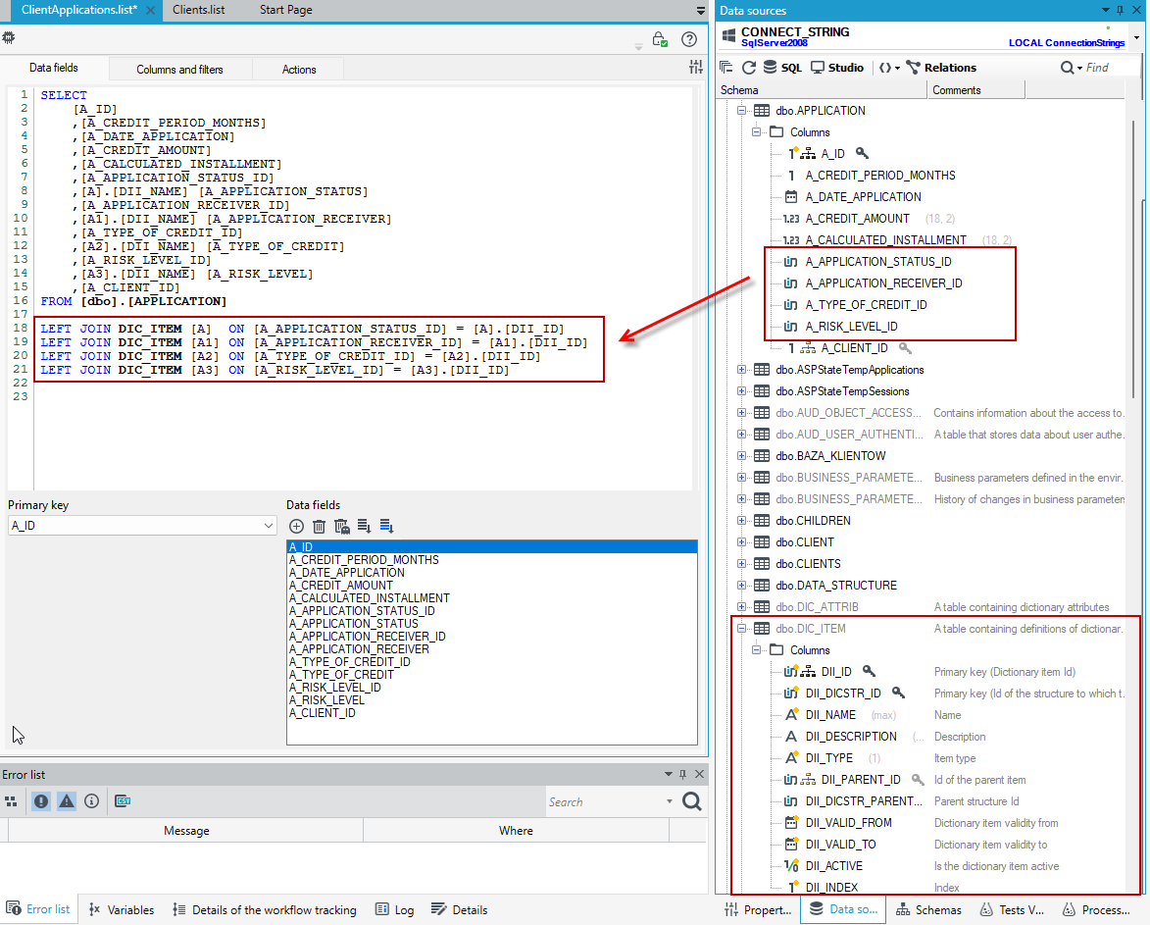This screenshot has width=1150, height=925.
Task: Toggle the information messages filter in Error list
Action: point(92,801)
